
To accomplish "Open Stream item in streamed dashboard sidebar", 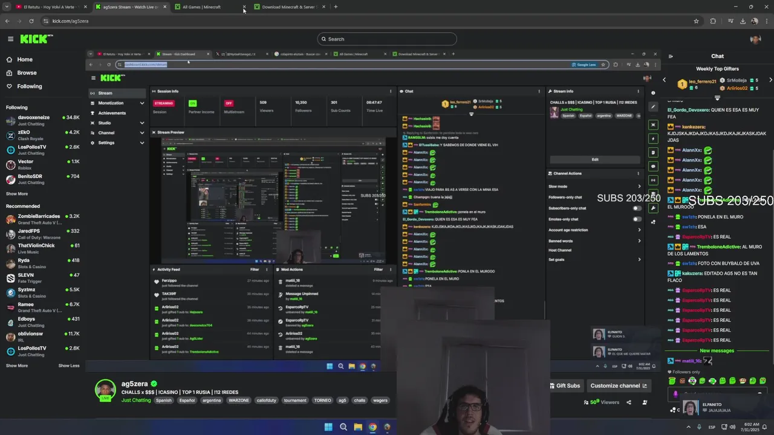I will point(117,93).
